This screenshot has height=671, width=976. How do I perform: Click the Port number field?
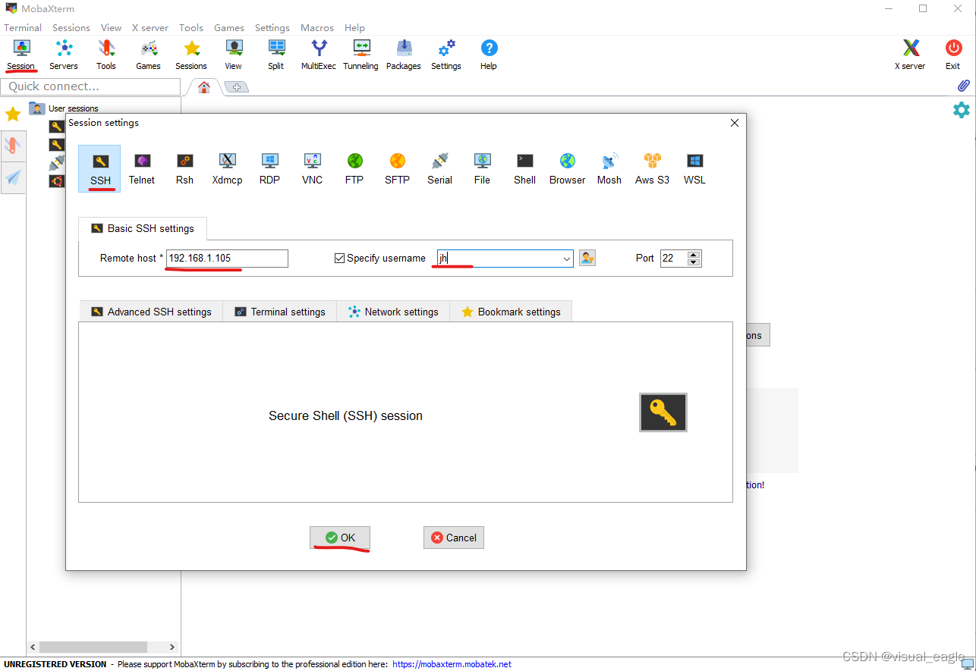tap(674, 259)
